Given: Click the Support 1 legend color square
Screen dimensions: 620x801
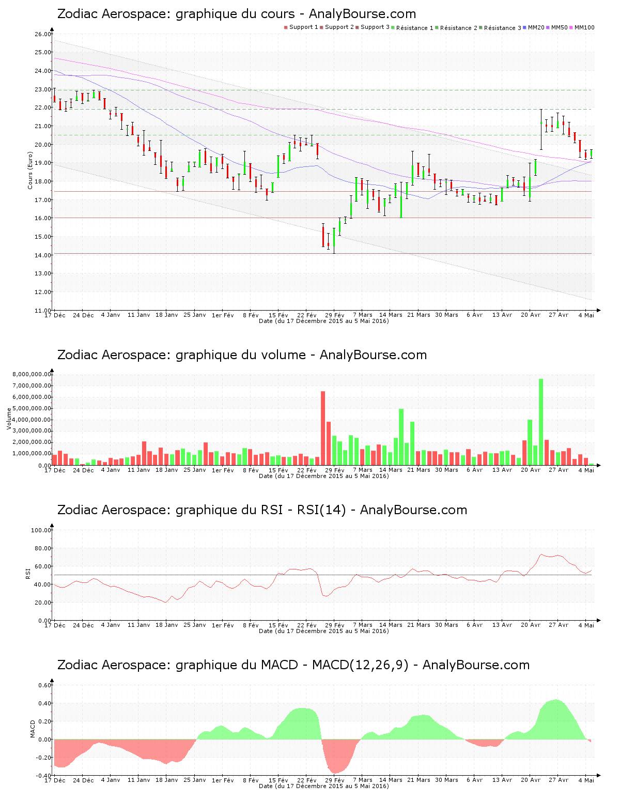Looking at the screenshot, I should click(286, 27).
